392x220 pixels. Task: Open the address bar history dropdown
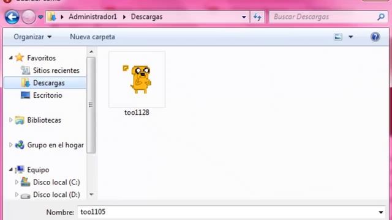pos(244,17)
